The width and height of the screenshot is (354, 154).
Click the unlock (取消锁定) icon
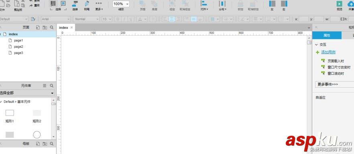pos(253,4)
